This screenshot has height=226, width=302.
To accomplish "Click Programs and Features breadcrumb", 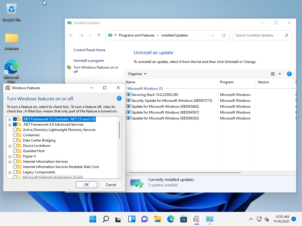I will click(137, 35).
